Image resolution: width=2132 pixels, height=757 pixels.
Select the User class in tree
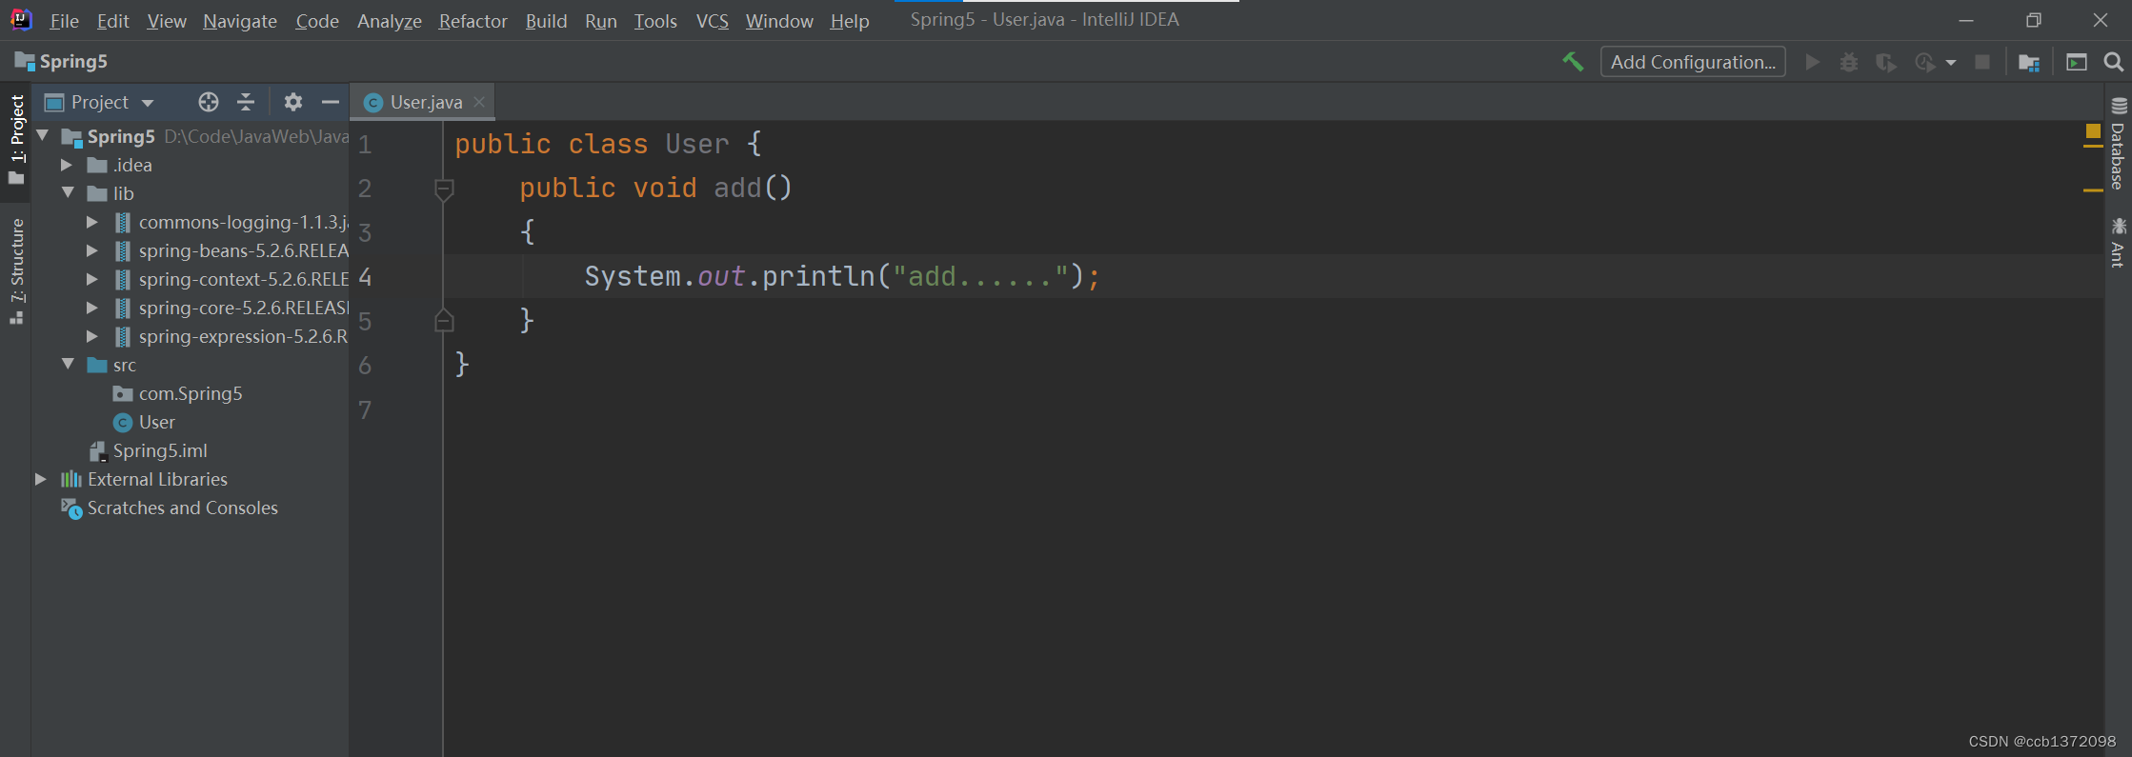(x=156, y=422)
